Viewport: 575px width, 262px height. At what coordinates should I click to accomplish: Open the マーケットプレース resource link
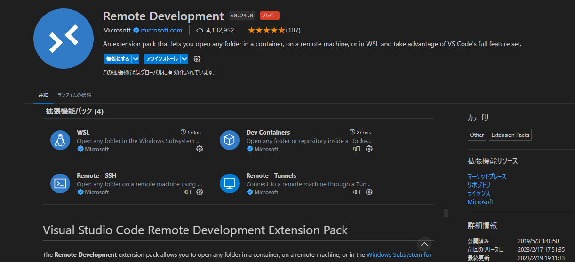pos(487,176)
